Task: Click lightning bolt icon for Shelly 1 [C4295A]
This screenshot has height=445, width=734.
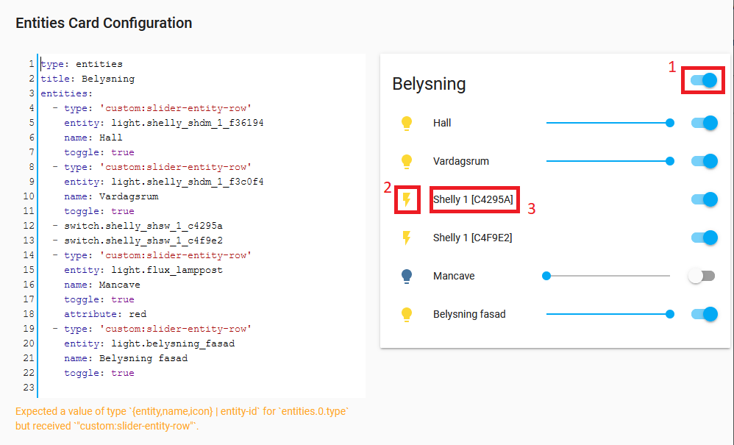Action: tap(407, 199)
